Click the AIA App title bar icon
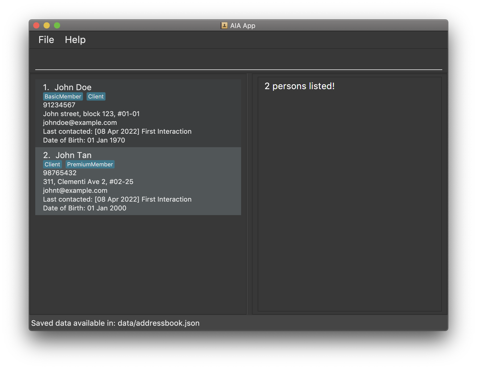 tap(224, 25)
